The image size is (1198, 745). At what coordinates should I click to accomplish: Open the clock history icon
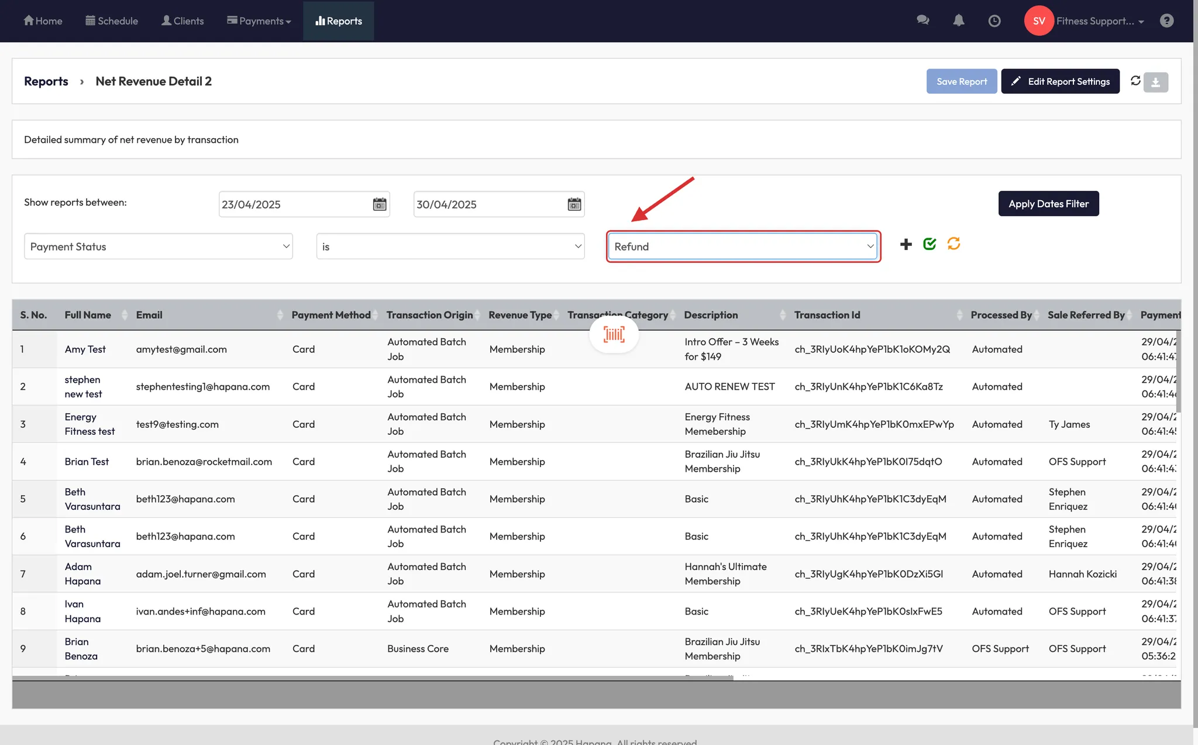(x=994, y=21)
